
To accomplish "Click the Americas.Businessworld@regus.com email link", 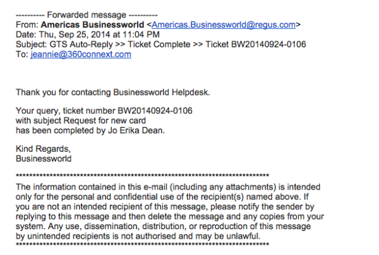I will pyautogui.click(x=224, y=25).
